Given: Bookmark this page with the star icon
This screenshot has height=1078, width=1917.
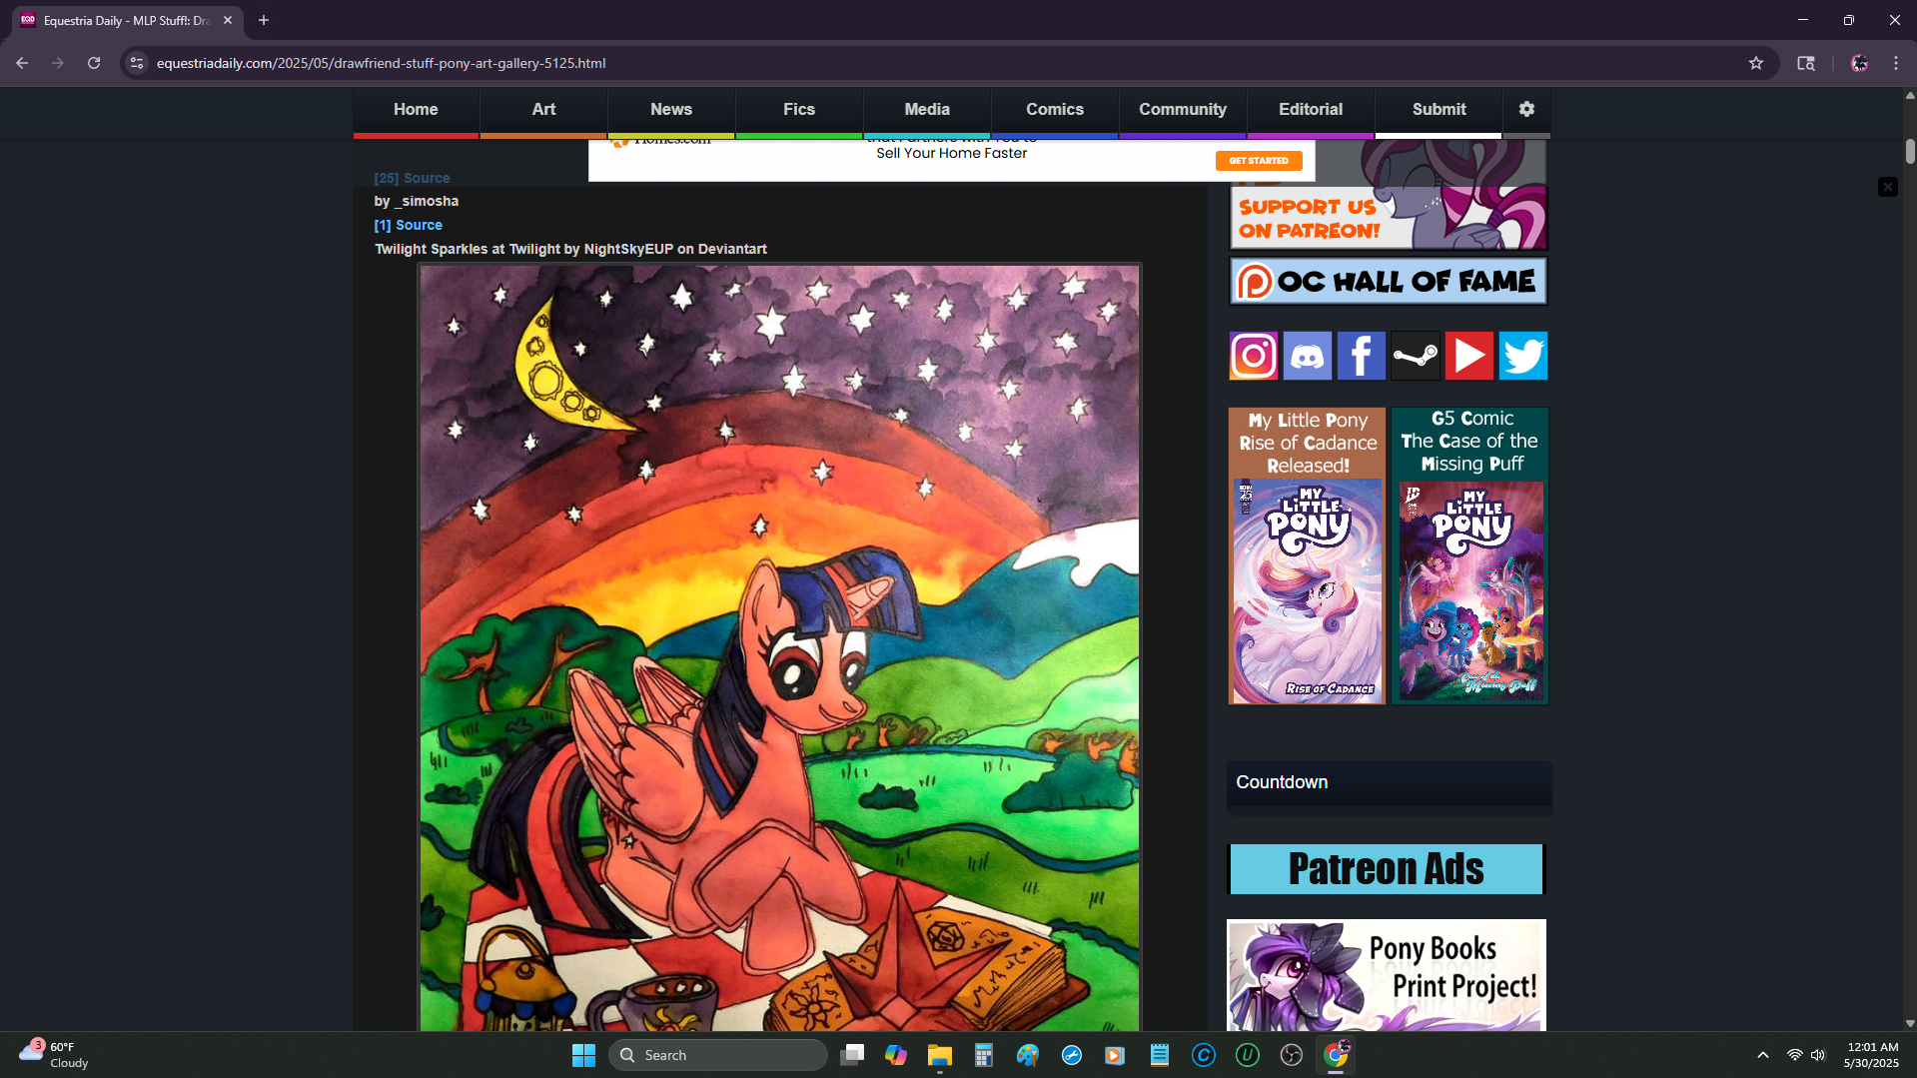Looking at the screenshot, I should pyautogui.click(x=1756, y=63).
